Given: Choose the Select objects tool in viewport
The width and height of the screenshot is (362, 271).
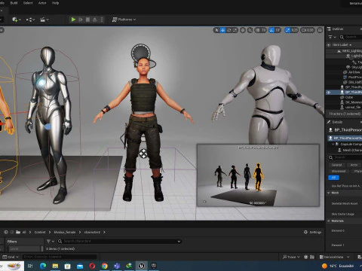Looking at the screenshot, I should coord(216,30).
